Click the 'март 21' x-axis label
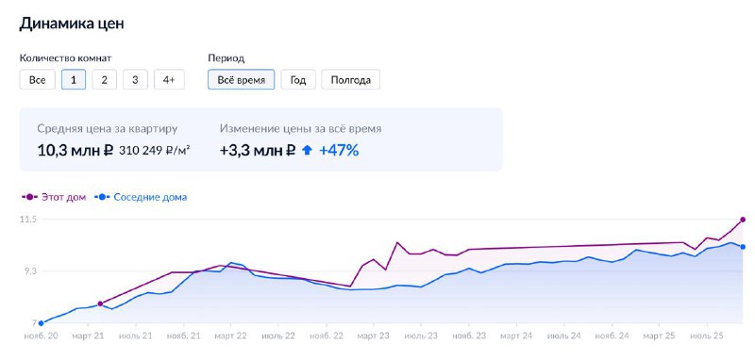 tap(88, 335)
